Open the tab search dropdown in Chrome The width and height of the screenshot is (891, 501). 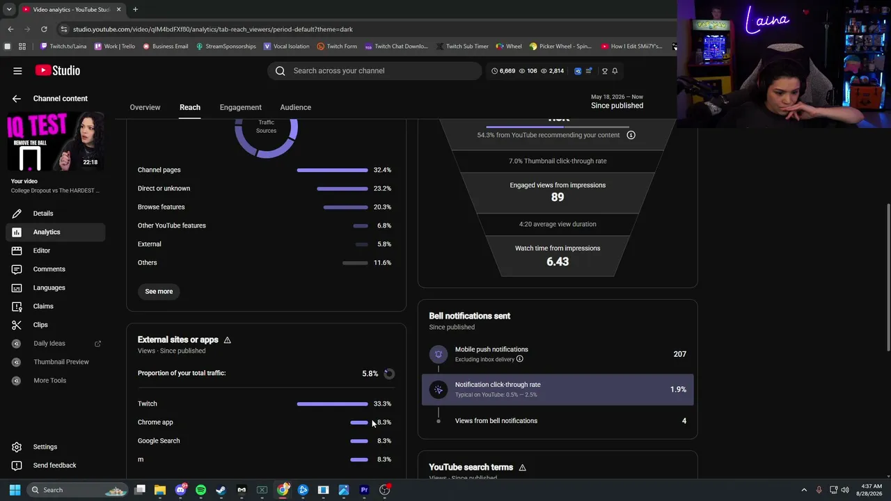tap(9, 10)
